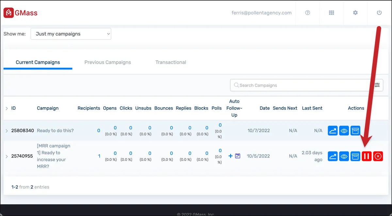Screen dimensions: 392x216
Task: Sort by the Blocks column header
Action: [201, 108]
